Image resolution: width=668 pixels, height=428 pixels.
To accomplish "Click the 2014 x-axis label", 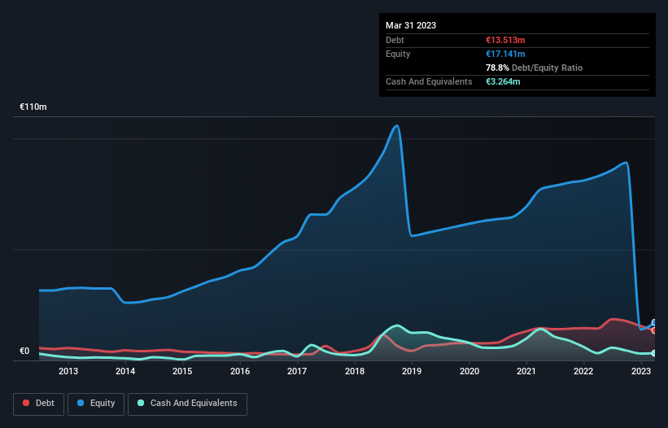I will tap(125, 371).
